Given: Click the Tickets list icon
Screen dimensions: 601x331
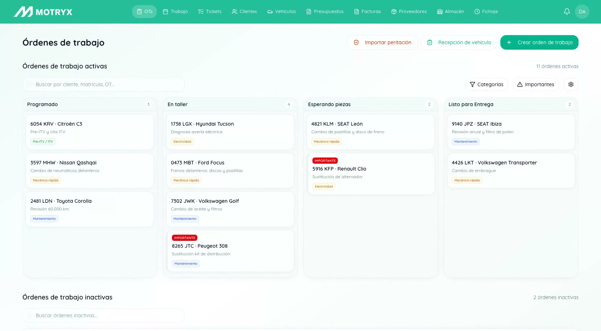Looking at the screenshot, I should 201,12.
